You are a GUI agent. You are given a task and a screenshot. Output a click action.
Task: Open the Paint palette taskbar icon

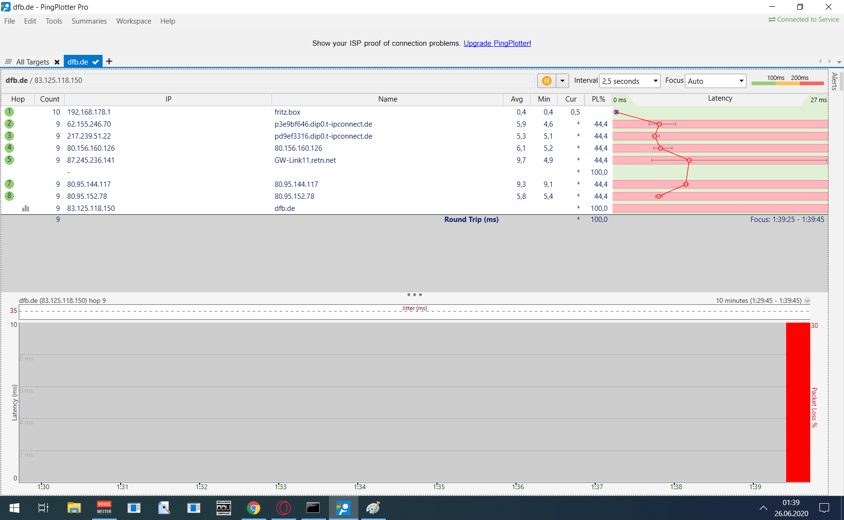373,508
